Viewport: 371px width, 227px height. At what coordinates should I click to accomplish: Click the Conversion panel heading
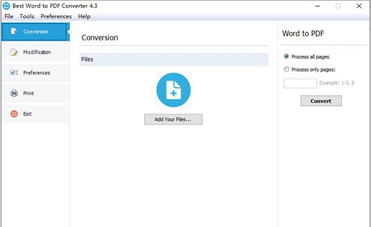100,37
